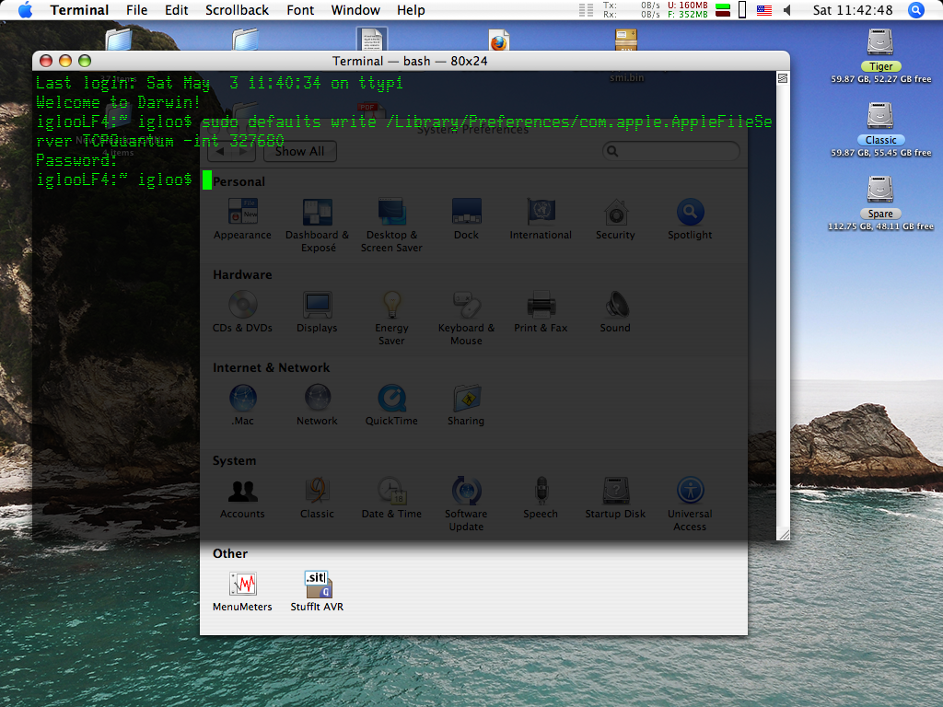Click the back arrow in System Preferences
Image resolution: width=943 pixels, height=707 pixels.
pos(220,152)
